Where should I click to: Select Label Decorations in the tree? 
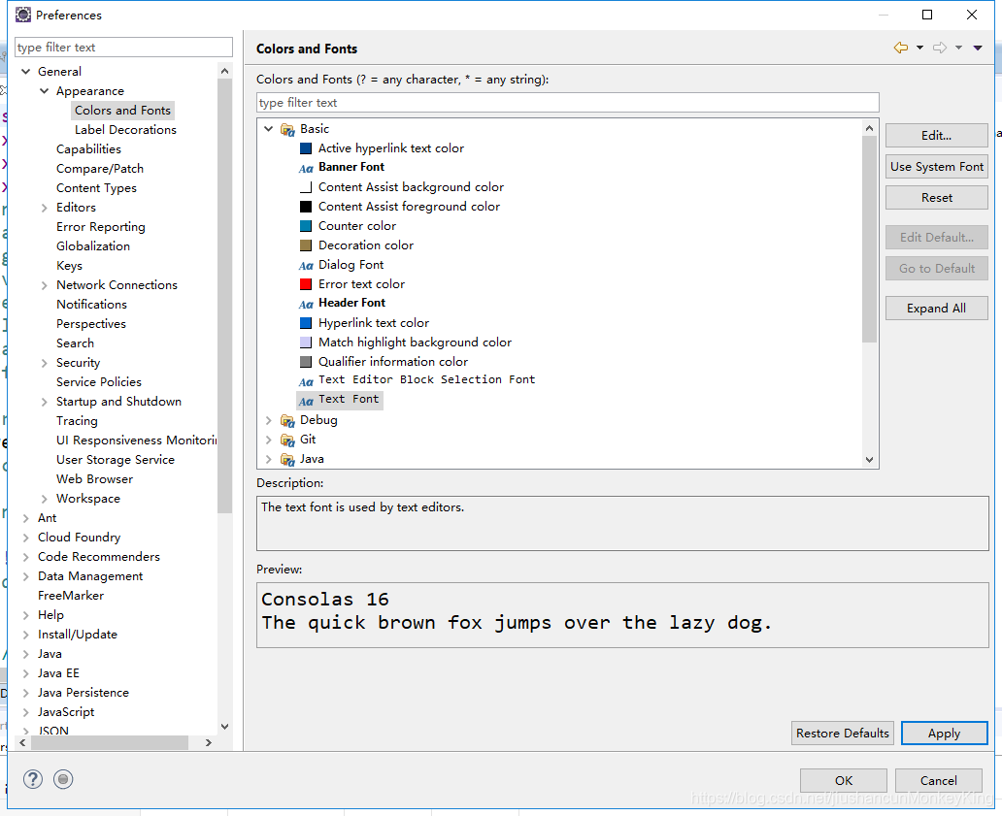coord(125,130)
